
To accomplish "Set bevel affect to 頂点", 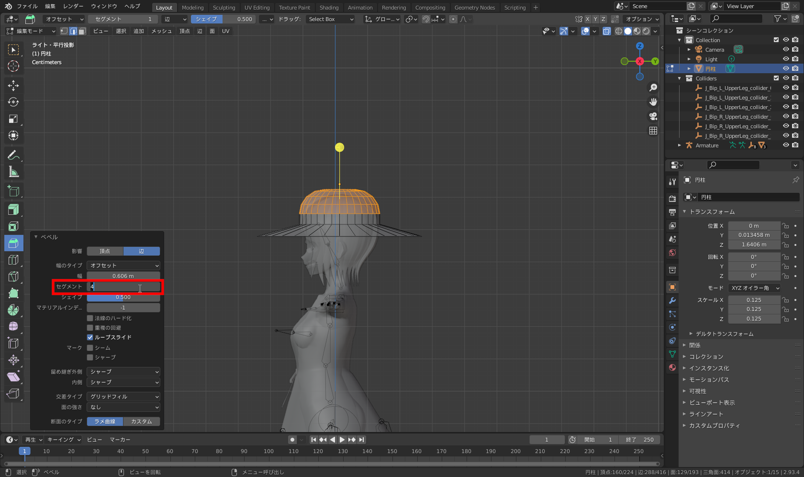I will tap(105, 251).
